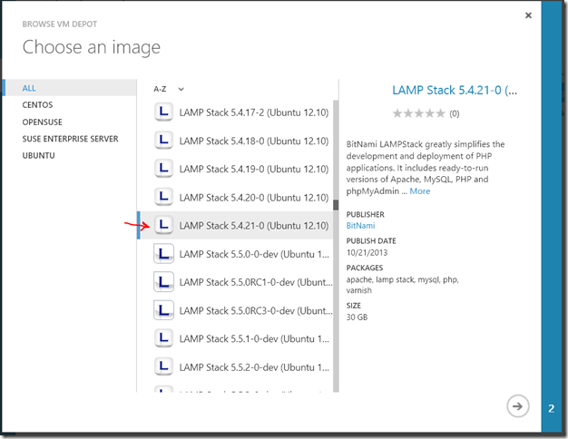Close the Browse VM Depot dialog
The image size is (568, 439).
coord(528,15)
